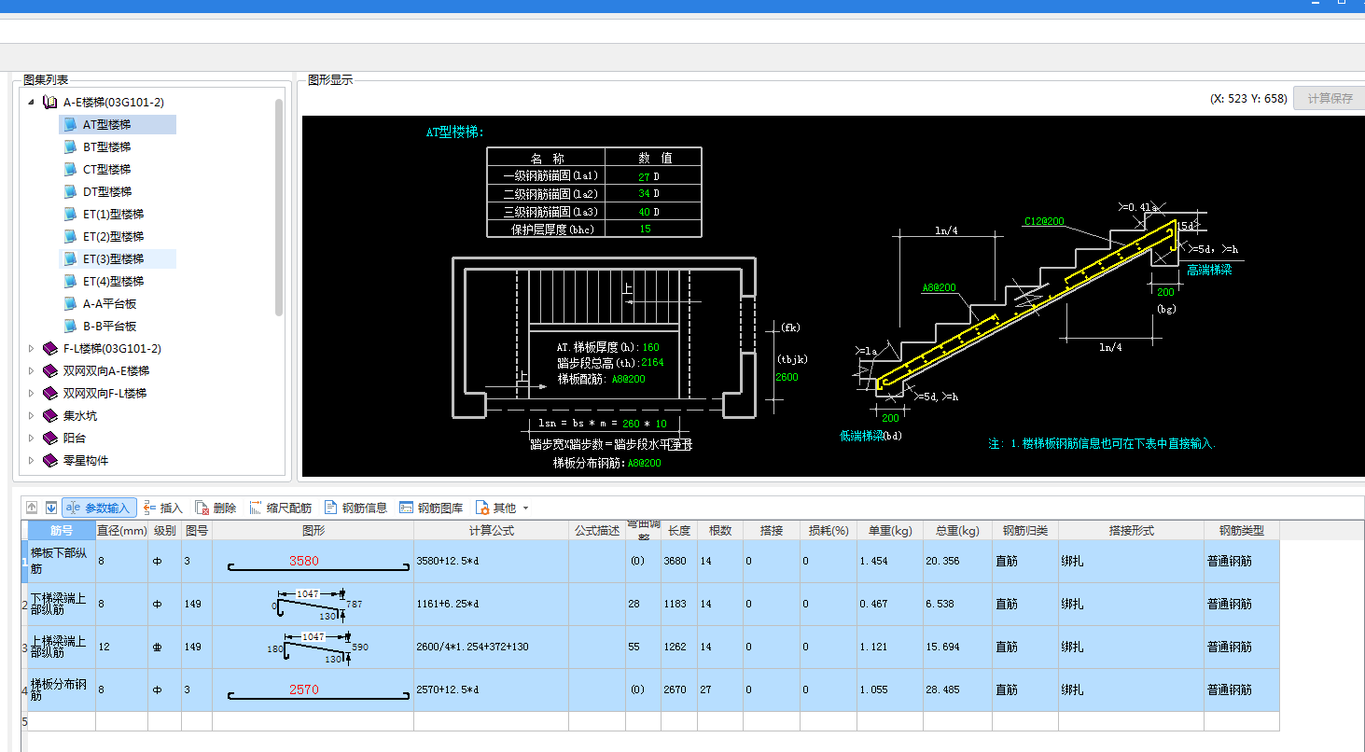Collapse the A-E楼梯(03G101-2) tree node
The width and height of the screenshot is (1365, 752).
(31, 103)
